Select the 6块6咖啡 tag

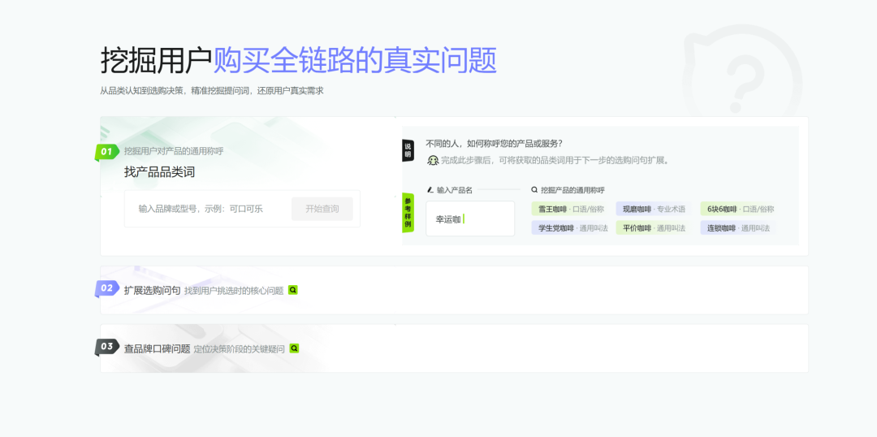pyautogui.click(x=740, y=210)
